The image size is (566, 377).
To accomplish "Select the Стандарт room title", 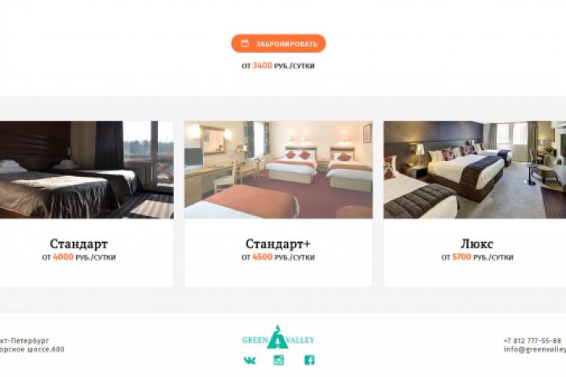I will coord(79,244).
